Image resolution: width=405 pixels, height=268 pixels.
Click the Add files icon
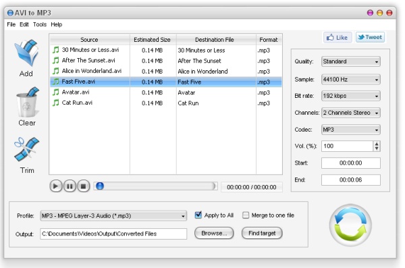(x=26, y=53)
